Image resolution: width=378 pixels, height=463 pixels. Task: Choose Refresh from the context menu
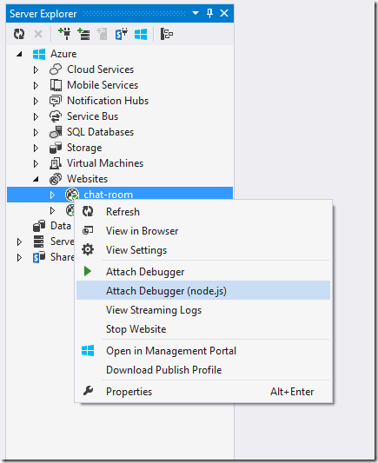click(203, 212)
